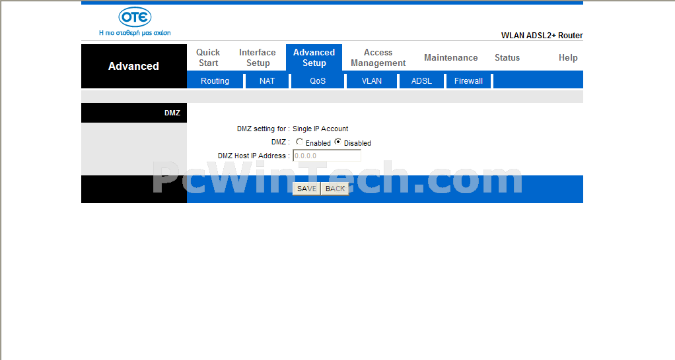Select the Advanced Setup tab
Viewport: 675px width, 360px height.
[314, 57]
